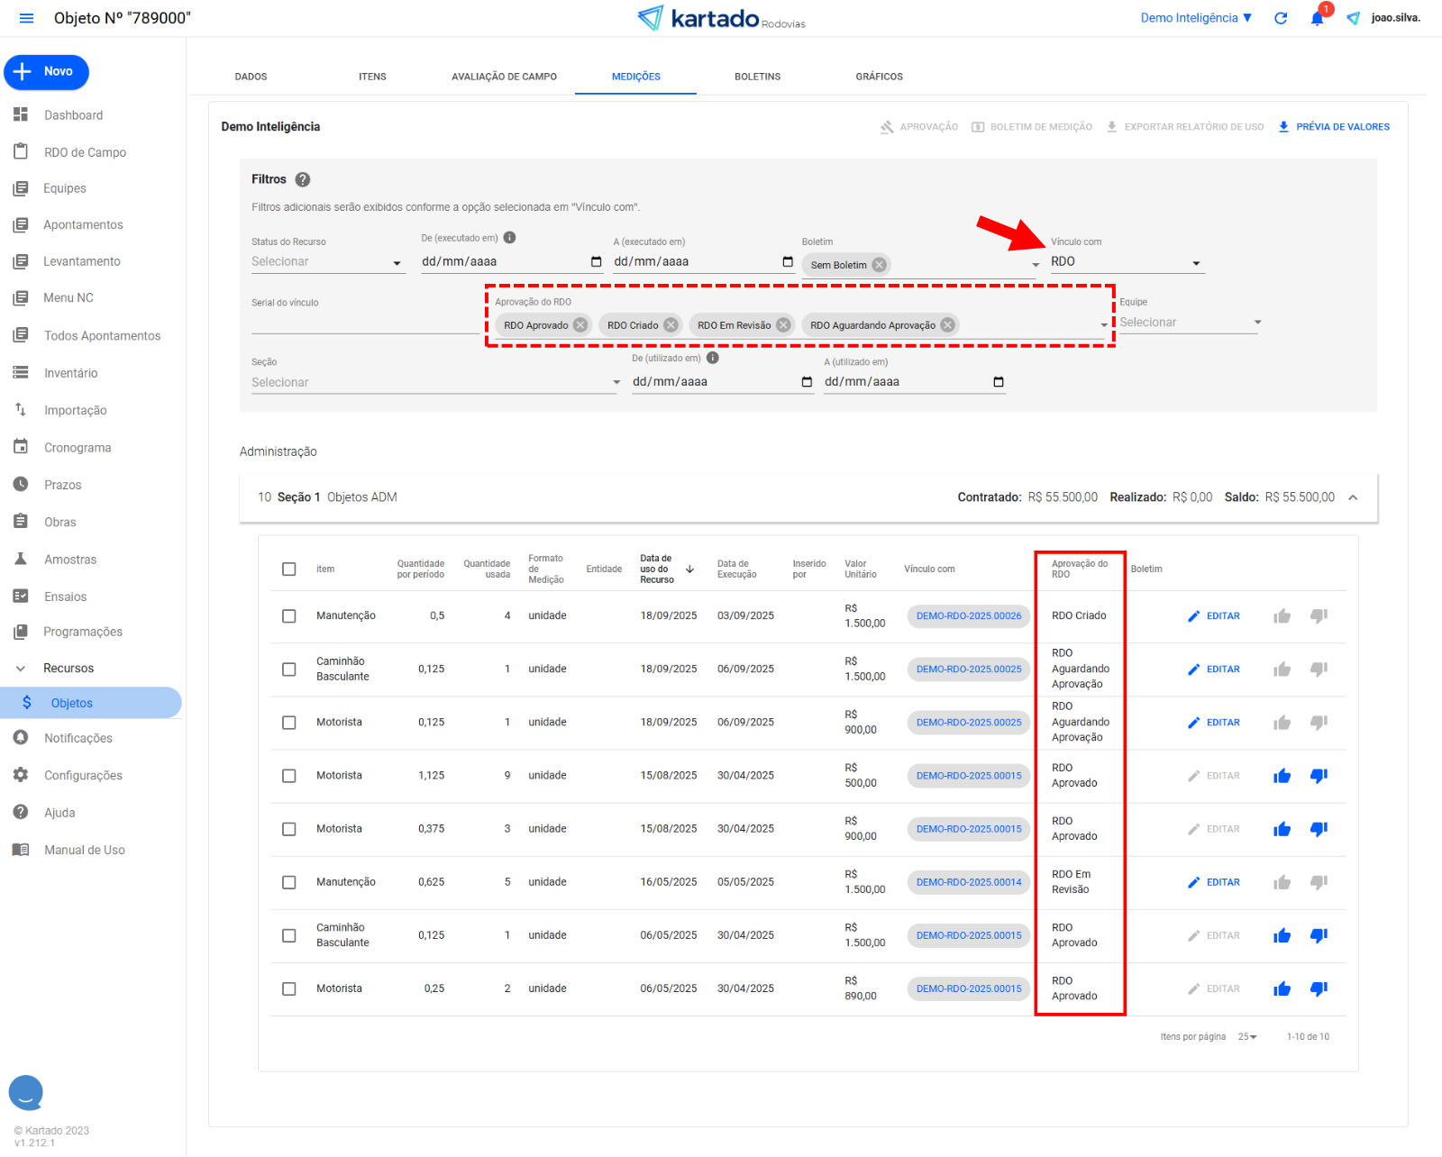
Task: Click thumbs up on first Manutenção row
Action: (x=1282, y=616)
